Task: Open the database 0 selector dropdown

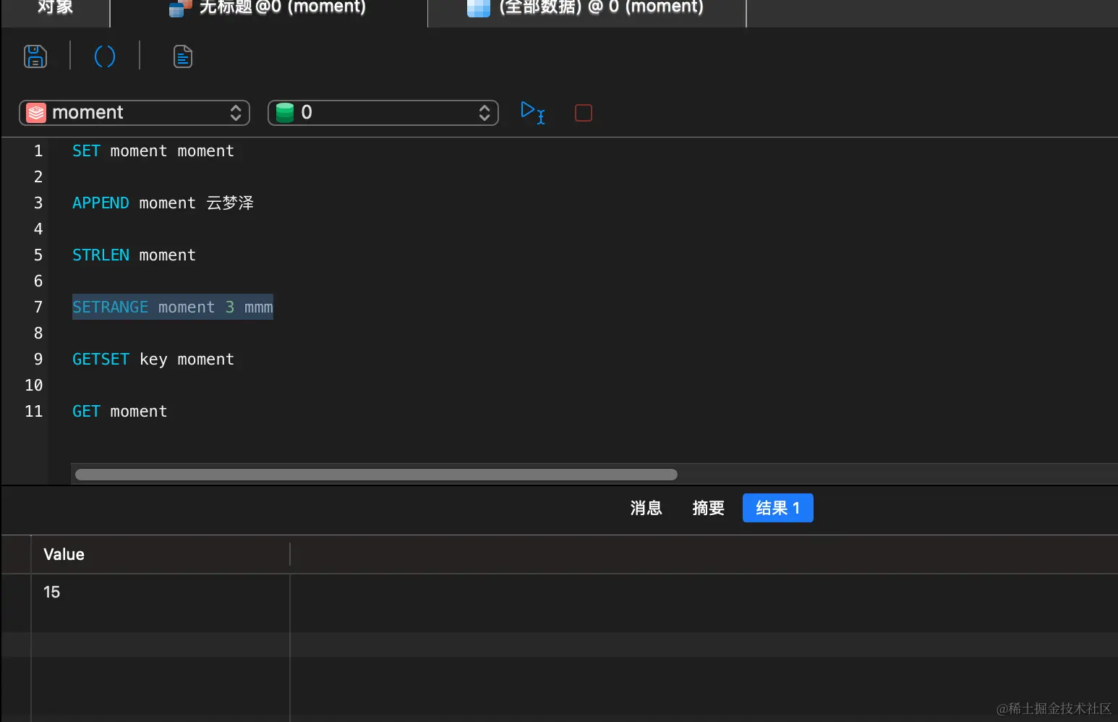Action: pyautogui.click(x=383, y=113)
